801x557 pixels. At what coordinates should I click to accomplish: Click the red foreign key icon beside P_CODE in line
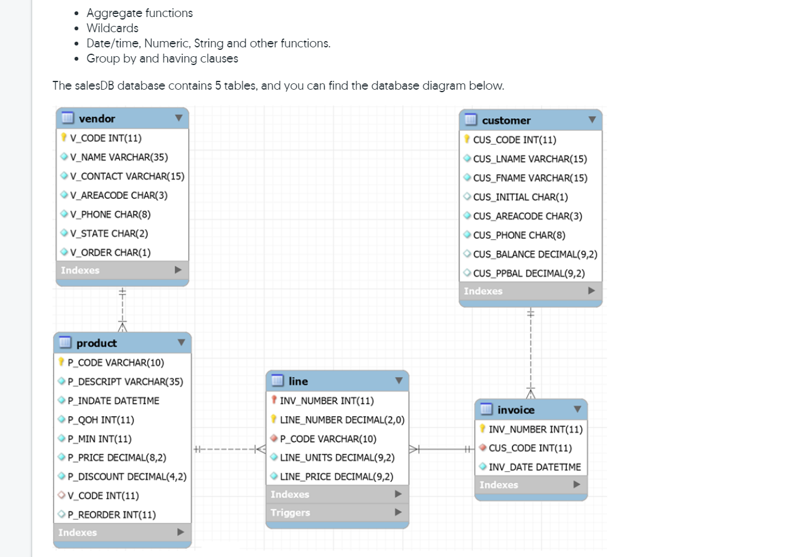[274, 438]
